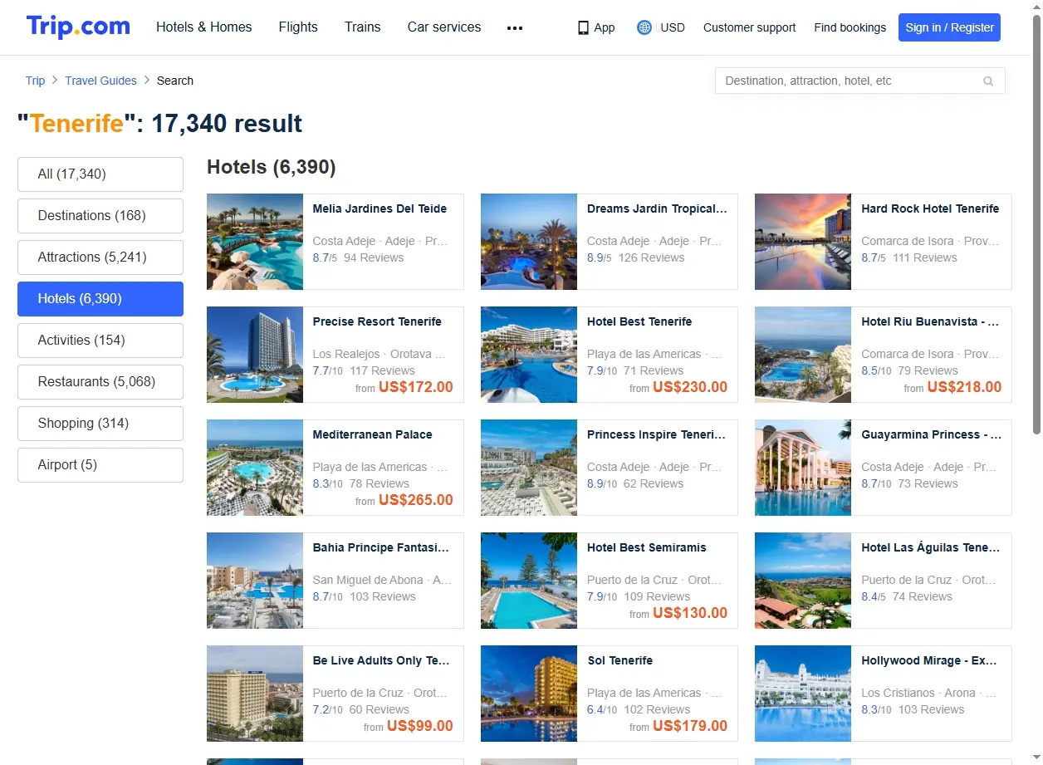
Task: Open Hollywood Mirage hotel photo
Action: coord(803,694)
